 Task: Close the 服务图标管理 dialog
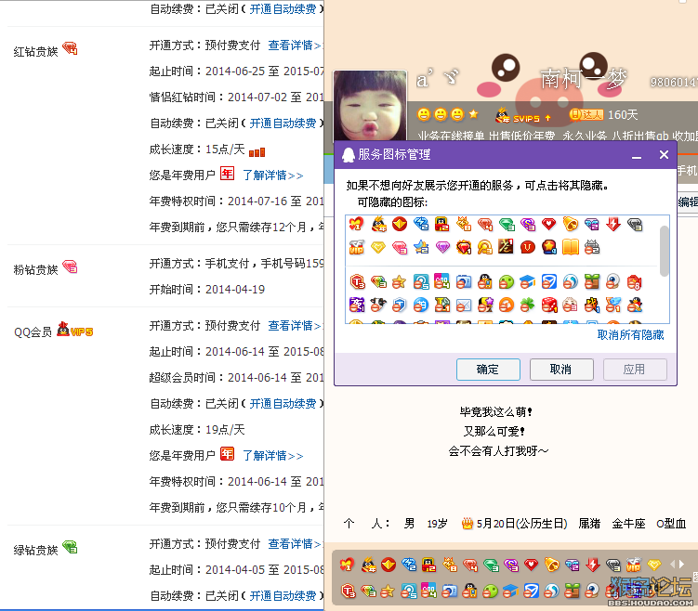pos(664,155)
